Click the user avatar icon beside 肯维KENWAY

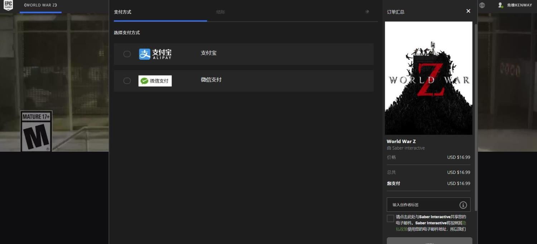pos(500,5)
